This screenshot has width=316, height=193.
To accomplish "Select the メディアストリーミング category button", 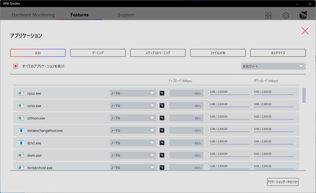I will tap(158, 53).
